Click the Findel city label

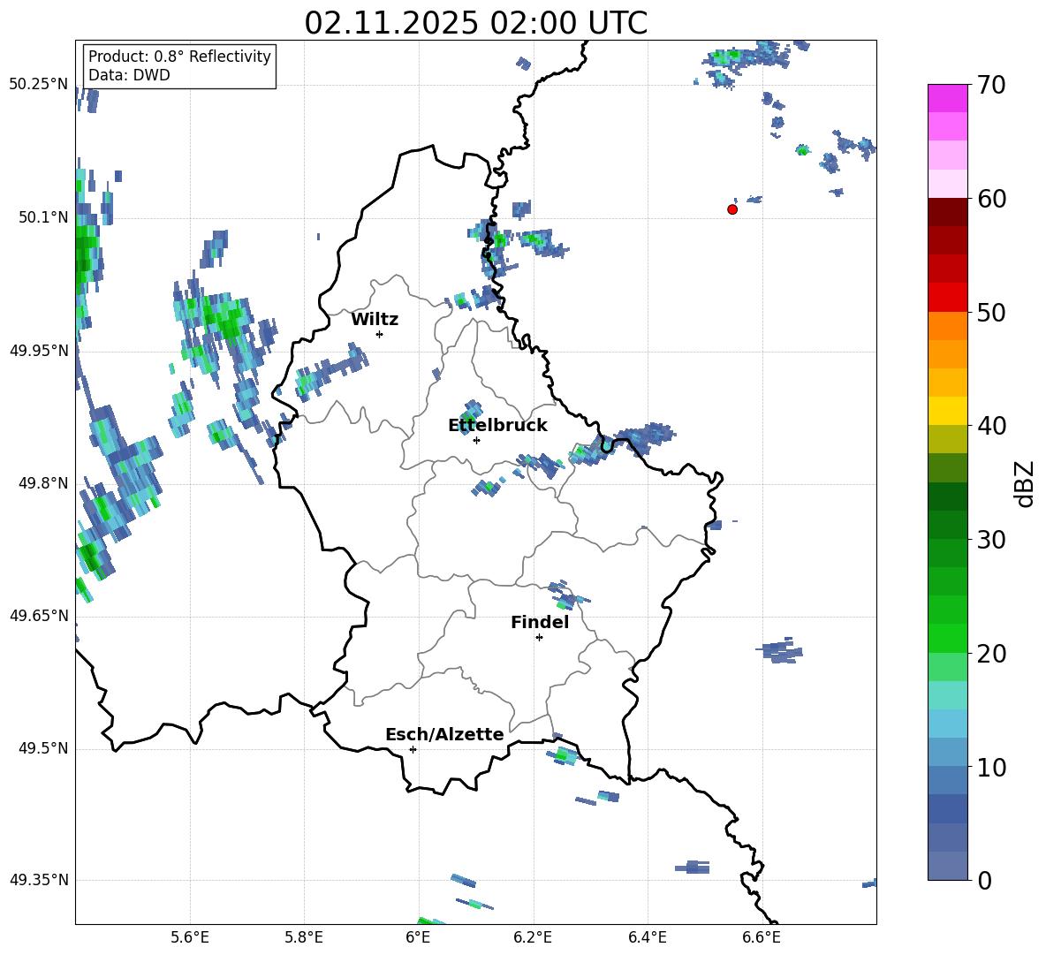[x=540, y=622]
